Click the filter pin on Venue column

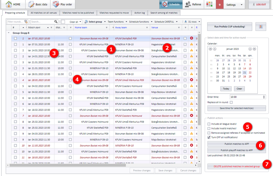(179, 28)
